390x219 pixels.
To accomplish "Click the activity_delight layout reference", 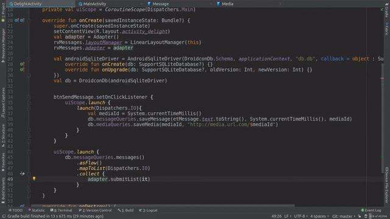I will (x=144, y=32).
